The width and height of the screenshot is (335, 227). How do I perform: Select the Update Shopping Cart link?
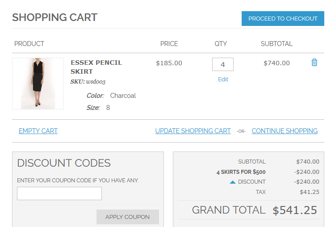[x=193, y=131]
